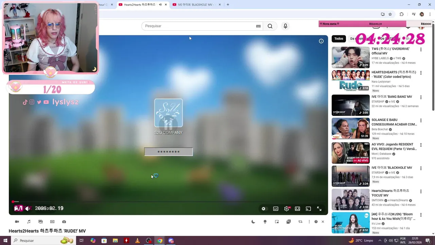Open the player settings gear
Image resolution: width=435 pixels, height=245 pixels.
(x=287, y=209)
